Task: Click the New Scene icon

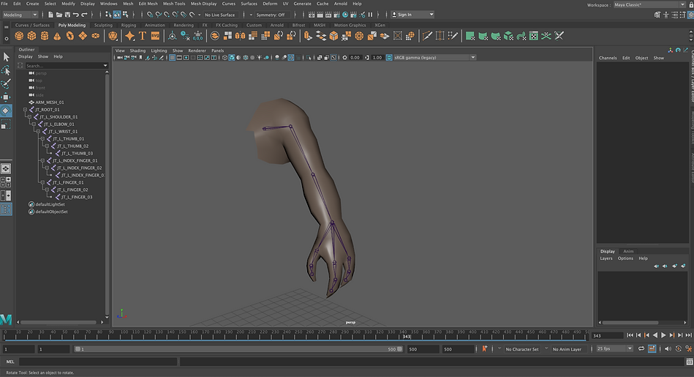Action: [50, 15]
